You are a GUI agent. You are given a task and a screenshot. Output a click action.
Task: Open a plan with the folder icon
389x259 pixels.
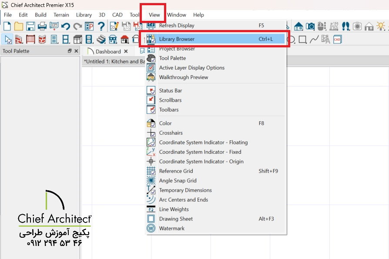[x=19, y=26]
